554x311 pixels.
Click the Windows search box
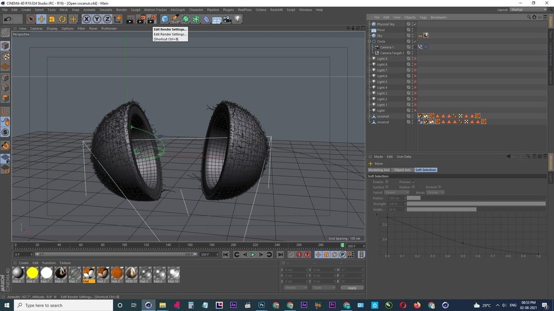click(63, 305)
